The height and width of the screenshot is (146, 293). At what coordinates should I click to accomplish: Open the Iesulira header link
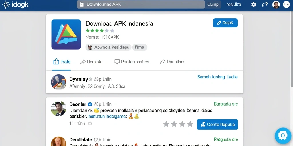click(x=233, y=4)
